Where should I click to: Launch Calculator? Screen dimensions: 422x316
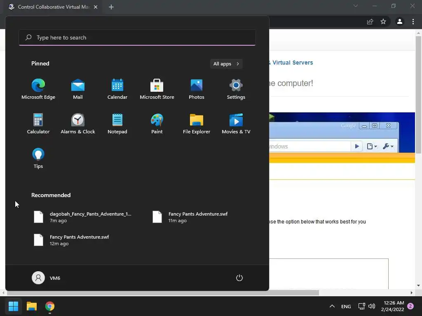pyautogui.click(x=38, y=123)
